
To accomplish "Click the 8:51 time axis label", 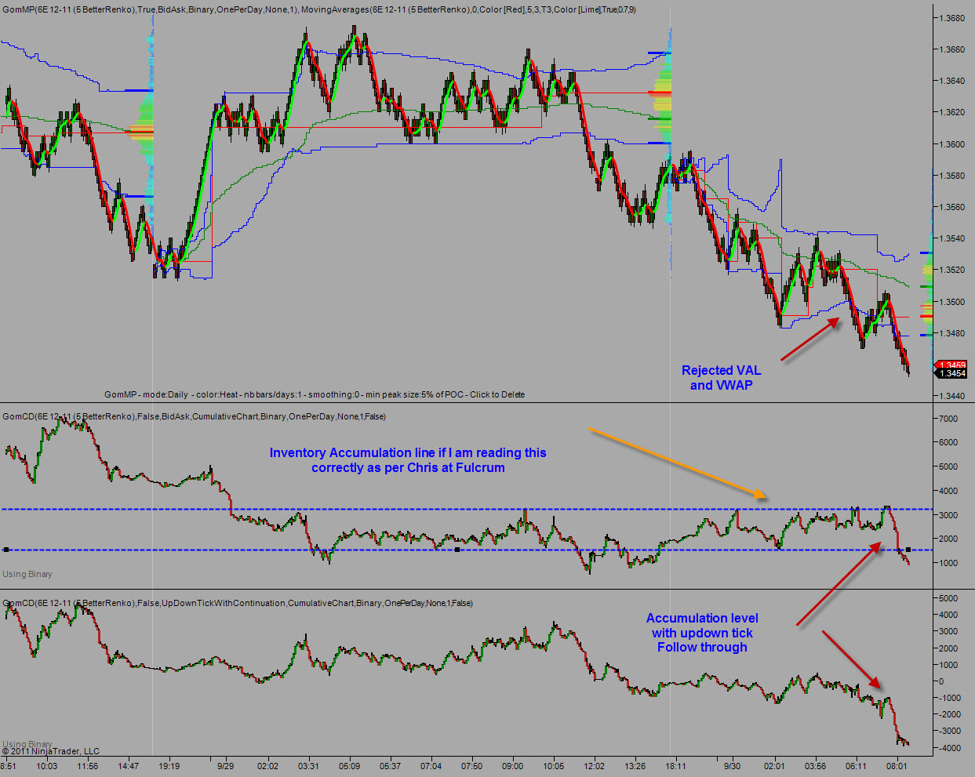I will [x=8, y=766].
